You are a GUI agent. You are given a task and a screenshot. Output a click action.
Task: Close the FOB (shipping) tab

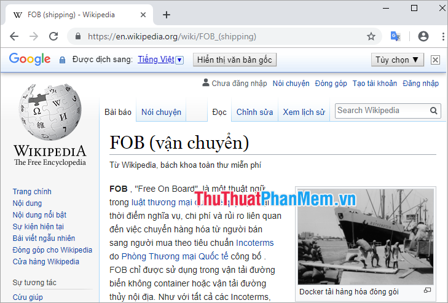(x=143, y=15)
